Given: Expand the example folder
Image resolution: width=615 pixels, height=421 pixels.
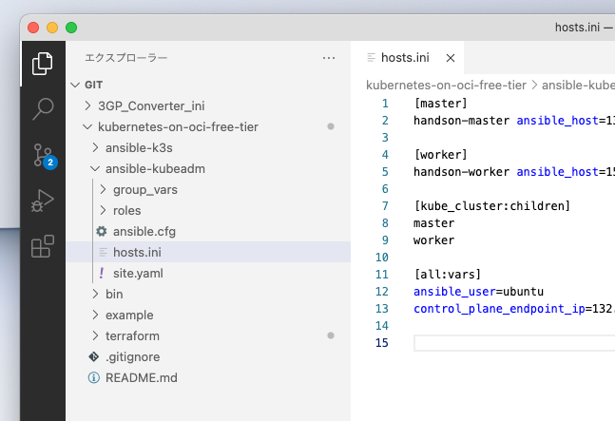Looking at the screenshot, I should click(95, 315).
